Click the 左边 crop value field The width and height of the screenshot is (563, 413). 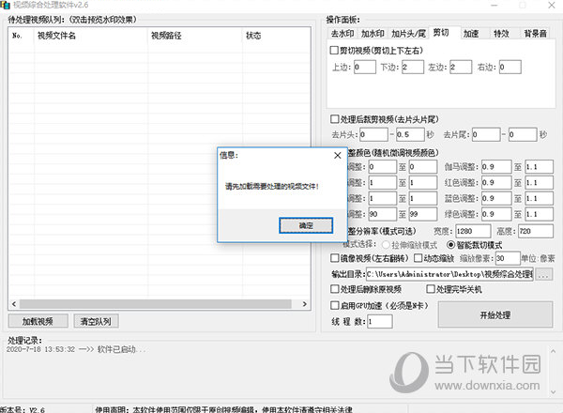461,67
